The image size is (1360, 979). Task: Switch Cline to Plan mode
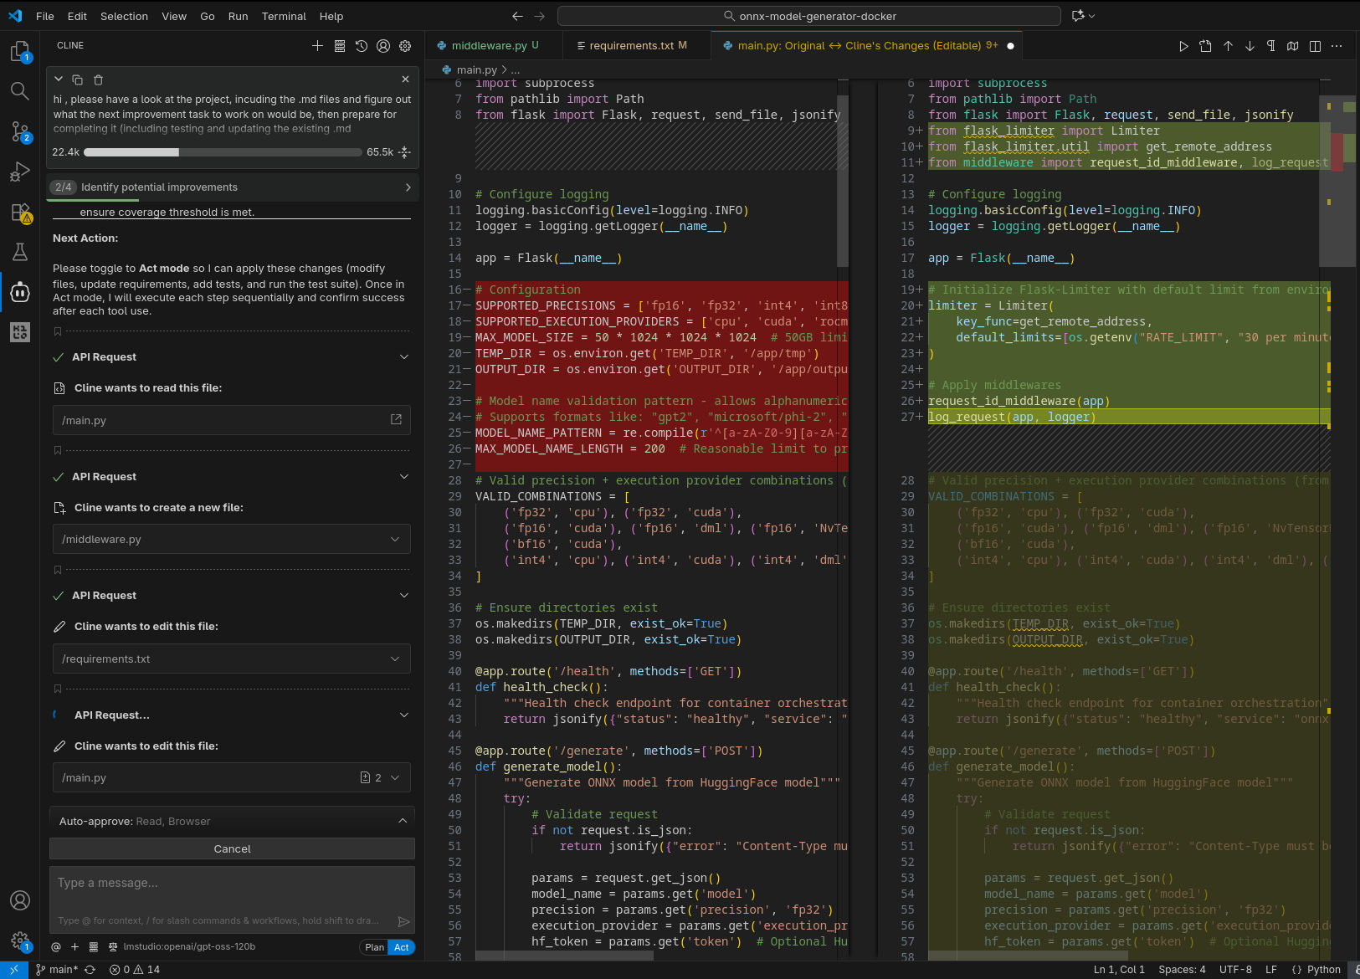pyautogui.click(x=374, y=947)
